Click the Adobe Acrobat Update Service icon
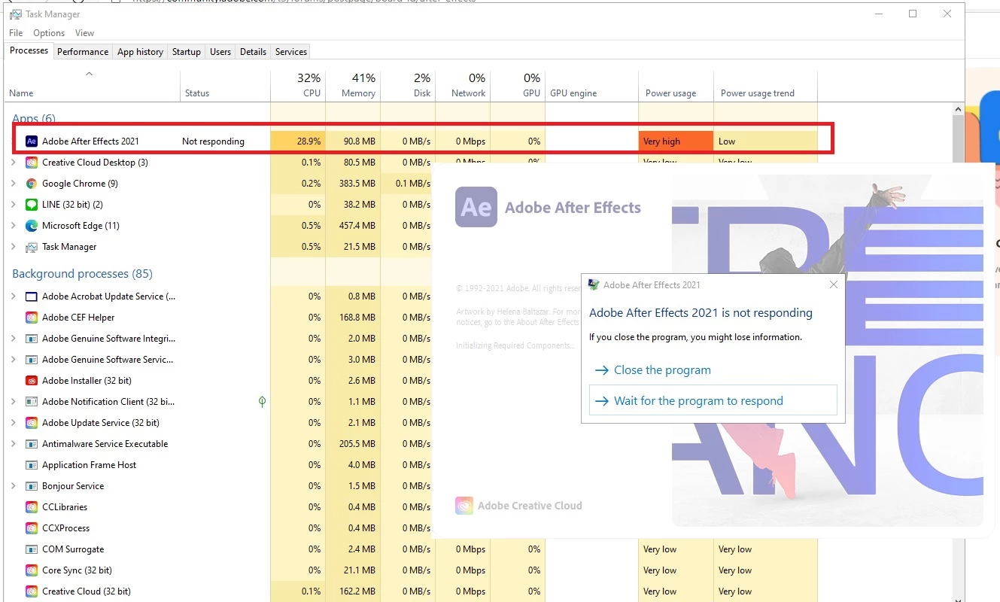The height and width of the screenshot is (602, 1000). (x=32, y=296)
